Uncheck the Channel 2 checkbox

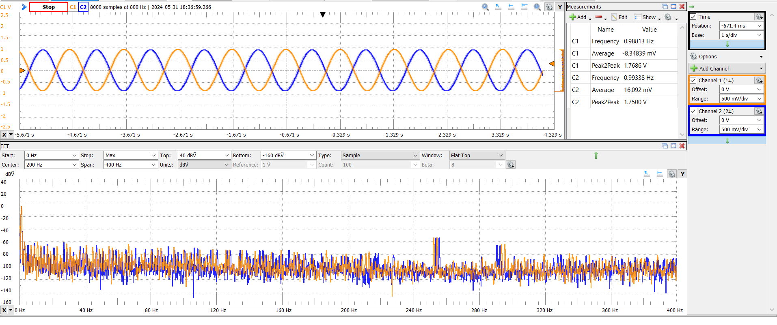click(693, 111)
